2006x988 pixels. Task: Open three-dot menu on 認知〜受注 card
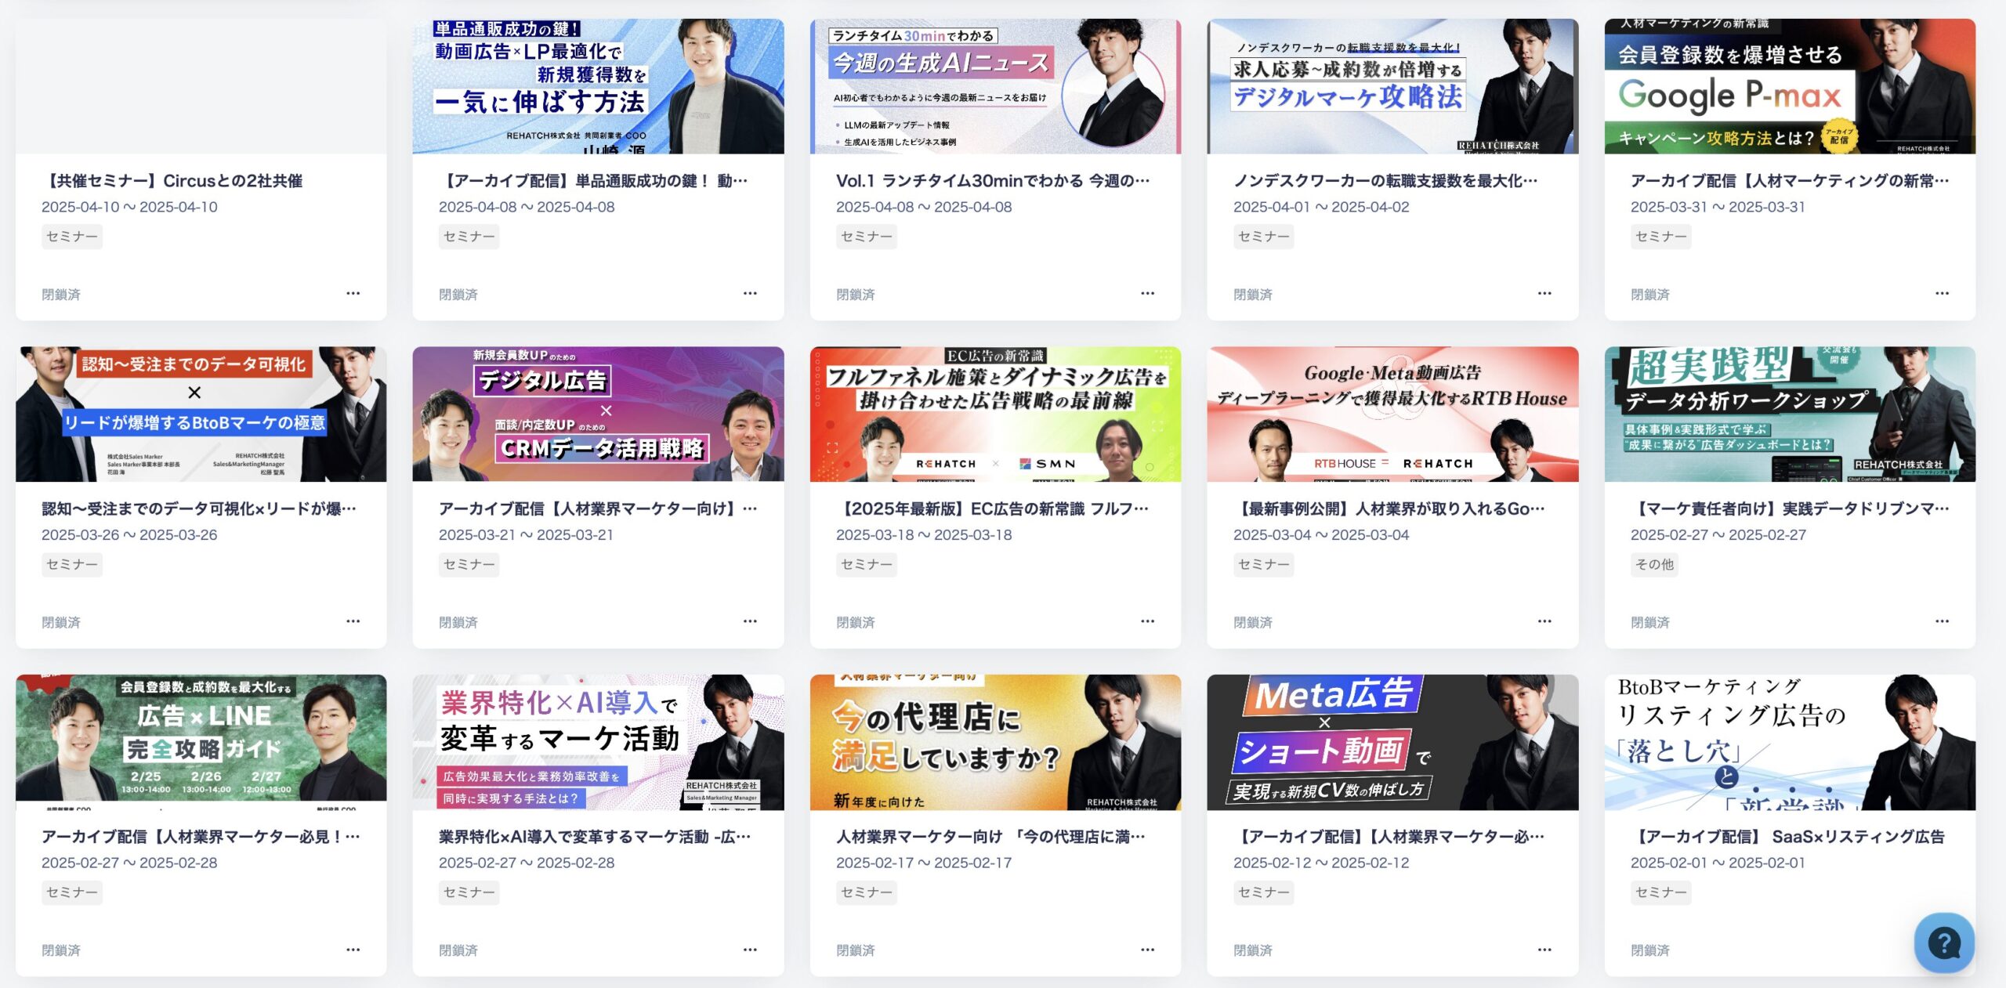[353, 621]
